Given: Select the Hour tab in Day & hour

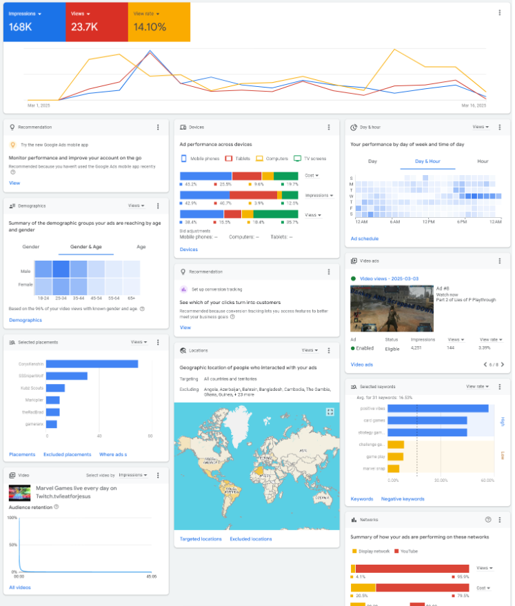Looking at the screenshot, I should 483,161.
